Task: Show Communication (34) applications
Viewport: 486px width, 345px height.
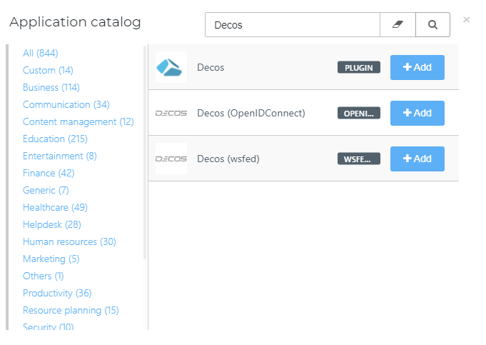Action: tap(66, 104)
